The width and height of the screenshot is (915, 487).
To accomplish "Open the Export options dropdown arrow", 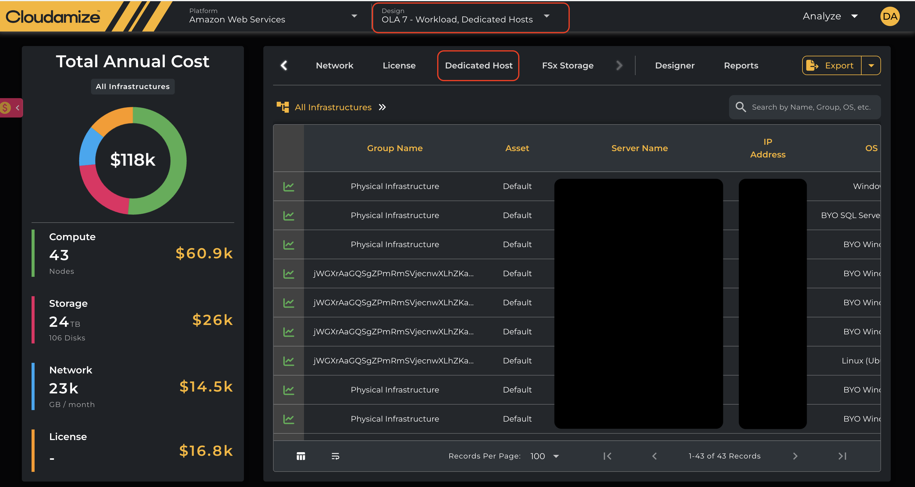I will click(x=871, y=66).
